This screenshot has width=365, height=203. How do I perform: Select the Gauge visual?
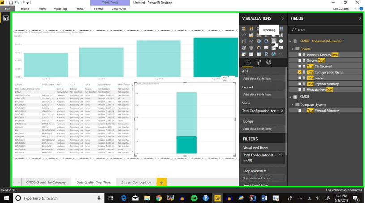(258, 48)
